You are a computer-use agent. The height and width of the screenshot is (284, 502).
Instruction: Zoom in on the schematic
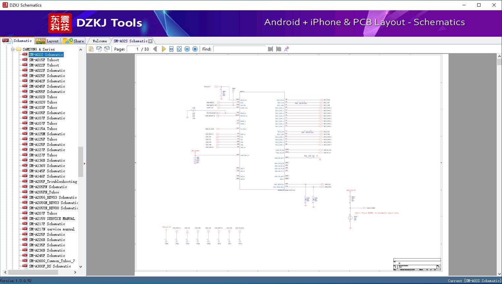[195, 49]
